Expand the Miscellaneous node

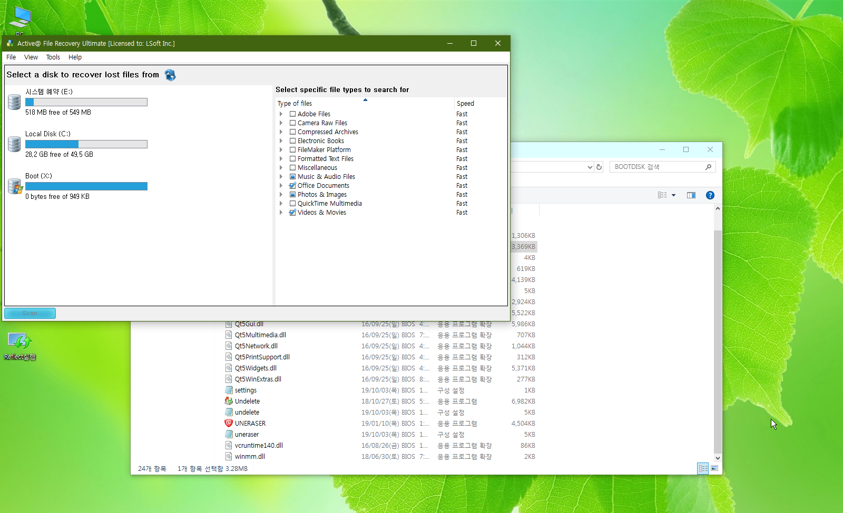click(281, 167)
